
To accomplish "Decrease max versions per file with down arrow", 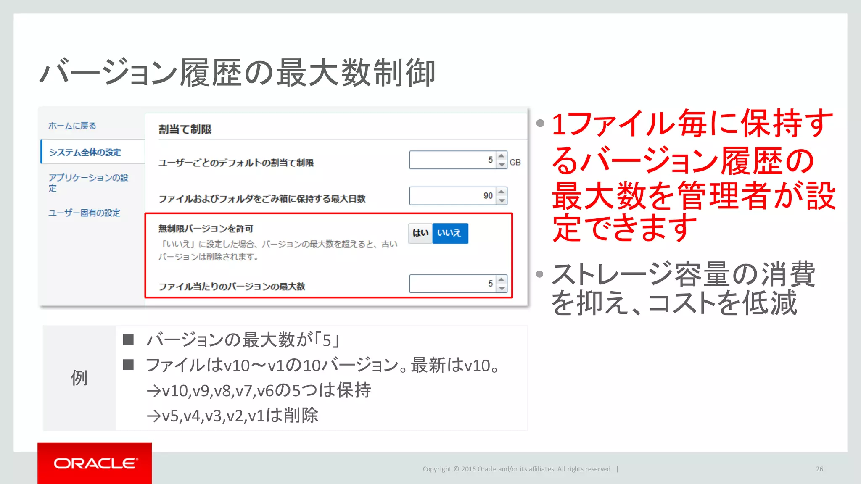I will [502, 288].
